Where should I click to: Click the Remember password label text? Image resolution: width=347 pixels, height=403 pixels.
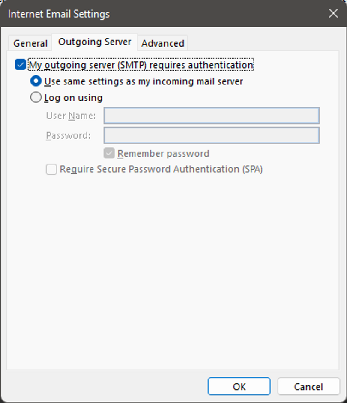pyautogui.click(x=163, y=154)
